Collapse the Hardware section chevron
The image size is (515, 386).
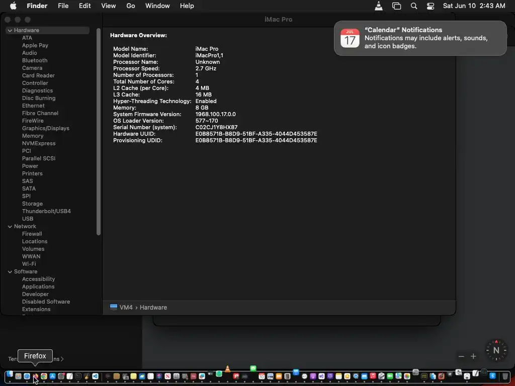10,30
